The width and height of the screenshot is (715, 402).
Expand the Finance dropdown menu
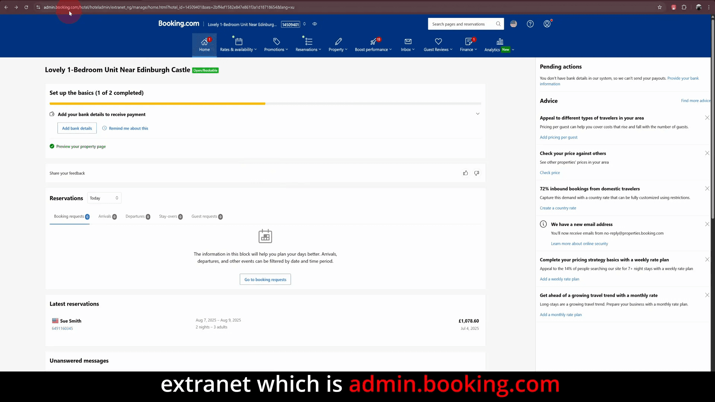click(468, 50)
